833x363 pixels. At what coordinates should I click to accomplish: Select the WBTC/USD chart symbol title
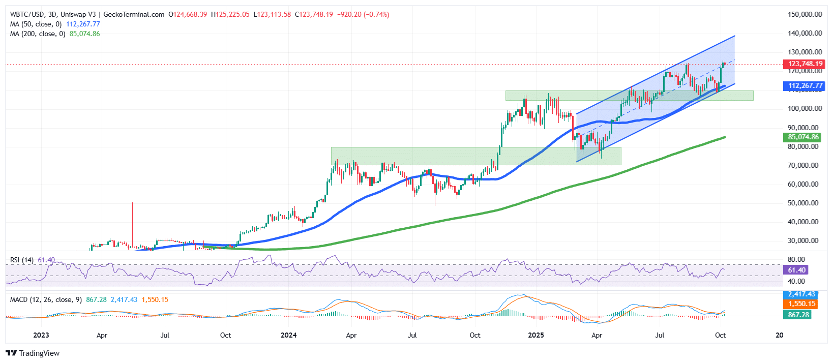point(27,15)
